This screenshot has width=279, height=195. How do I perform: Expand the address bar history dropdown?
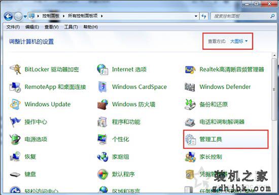click(x=196, y=16)
